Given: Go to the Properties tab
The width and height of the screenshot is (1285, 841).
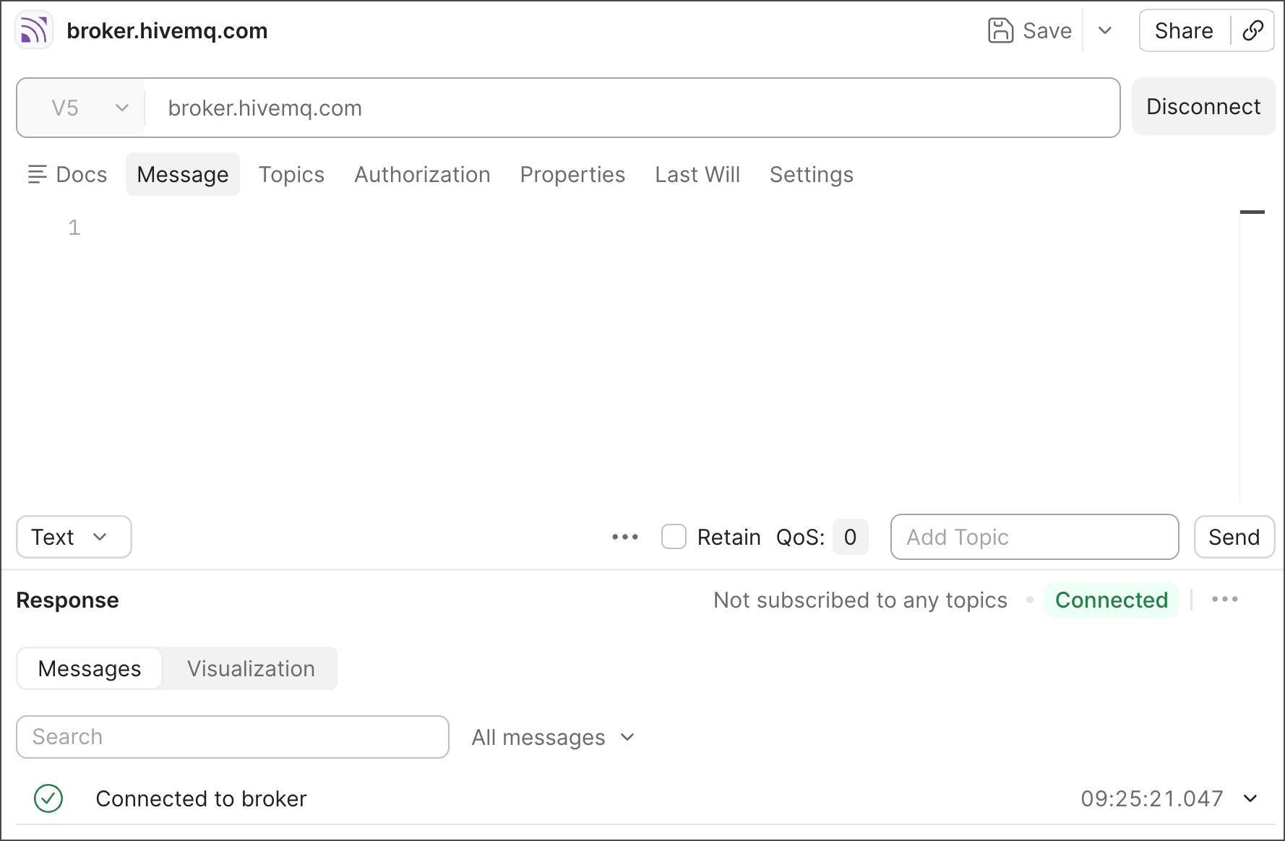Looking at the screenshot, I should tap(572, 174).
